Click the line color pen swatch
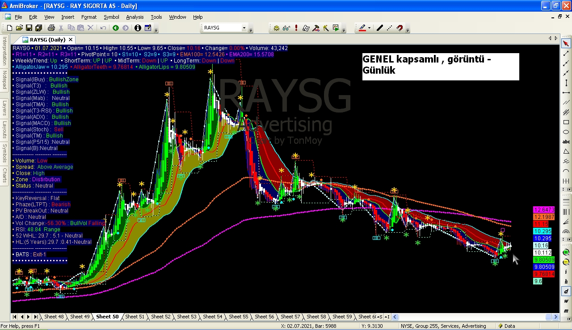The width and height of the screenshot is (572, 330). pos(362,28)
